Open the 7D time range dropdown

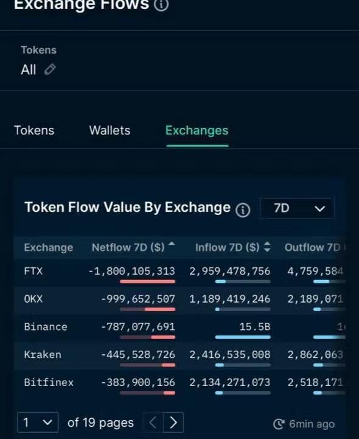click(x=297, y=208)
